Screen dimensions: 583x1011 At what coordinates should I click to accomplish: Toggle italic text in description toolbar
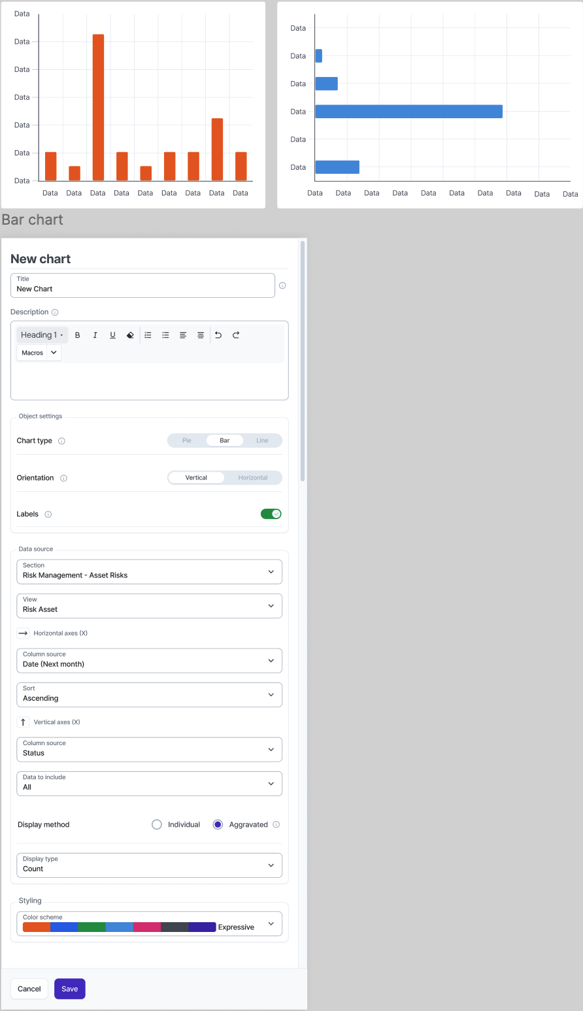(95, 335)
